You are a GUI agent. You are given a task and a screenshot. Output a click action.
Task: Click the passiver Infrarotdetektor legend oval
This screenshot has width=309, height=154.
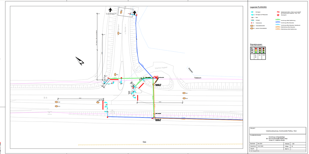coord(252,29)
